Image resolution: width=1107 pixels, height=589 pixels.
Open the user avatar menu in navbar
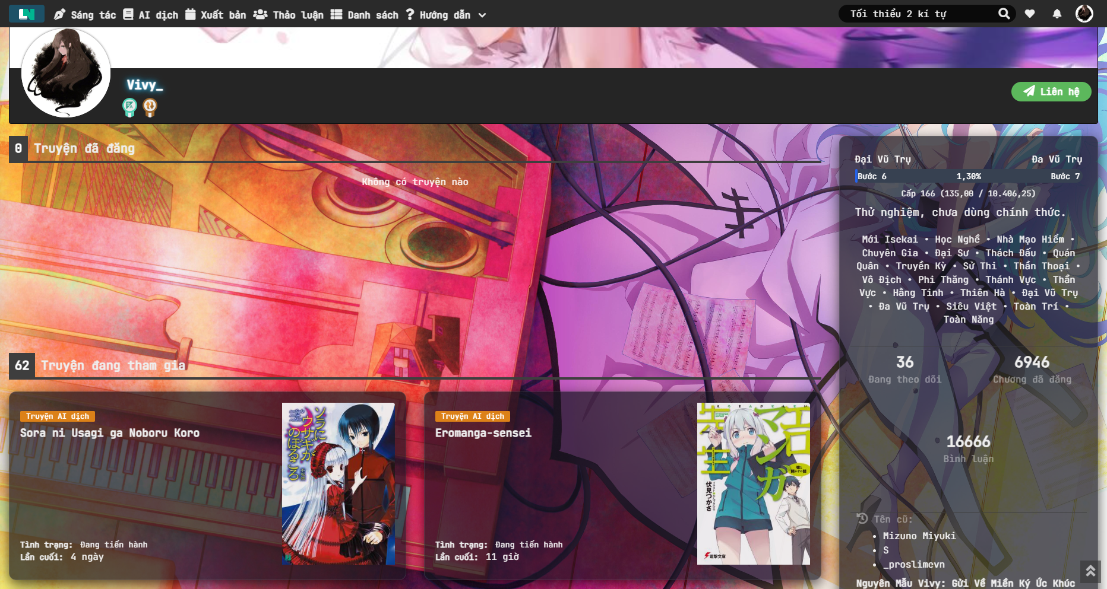[x=1084, y=14]
